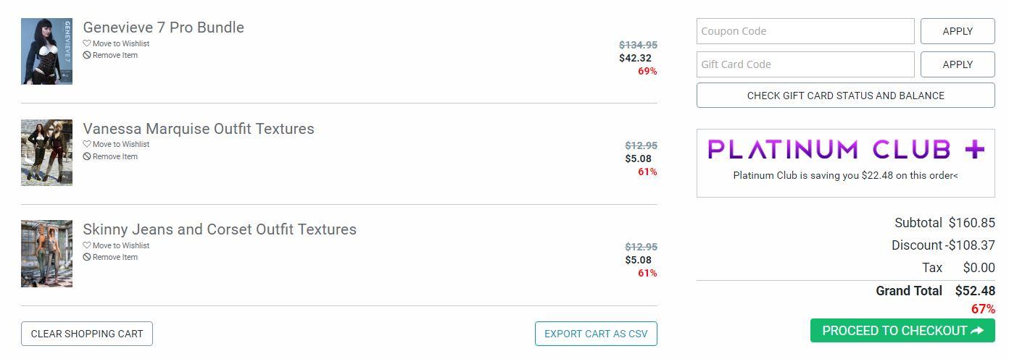Viewport: 1009px width, 359px height.
Task: Click heart icon for Genevieve 7 Pro Bundle
Action: point(87,43)
